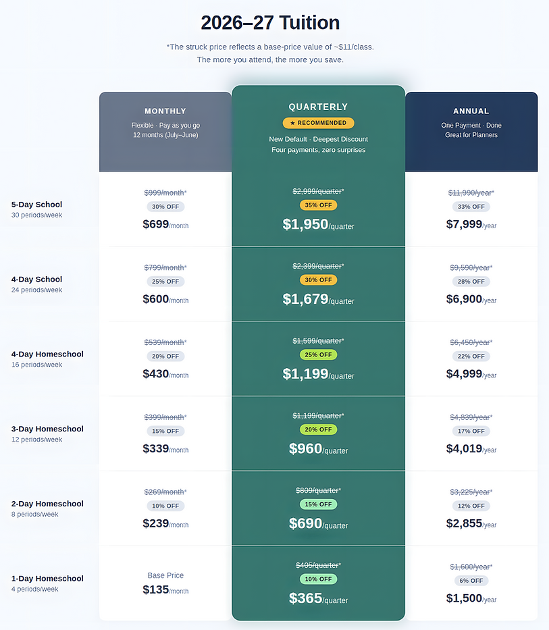The height and width of the screenshot is (630, 549).
Task: Click the 30% OFF badge in the Monthly column
Action: [165, 206]
